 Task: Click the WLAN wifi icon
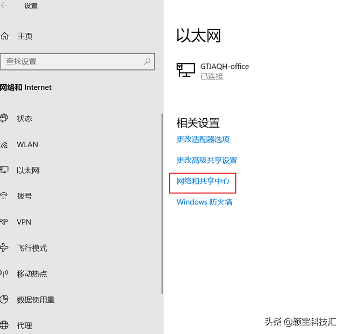[x=4, y=144]
